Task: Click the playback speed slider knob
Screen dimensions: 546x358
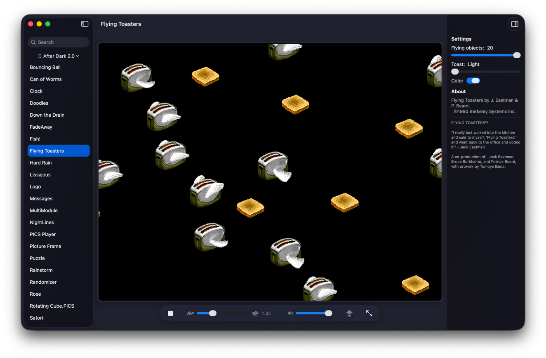Action: coord(213,313)
